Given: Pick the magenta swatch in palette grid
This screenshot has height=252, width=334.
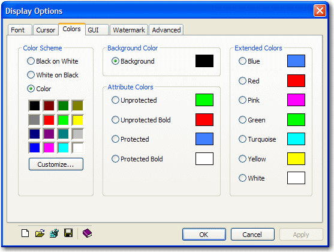Looking at the screenshot, I should point(49,148).
